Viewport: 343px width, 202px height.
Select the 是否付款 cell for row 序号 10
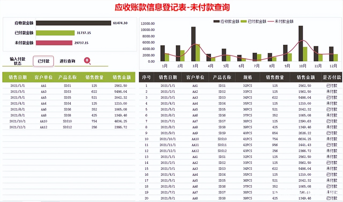(x=332, y=139)
